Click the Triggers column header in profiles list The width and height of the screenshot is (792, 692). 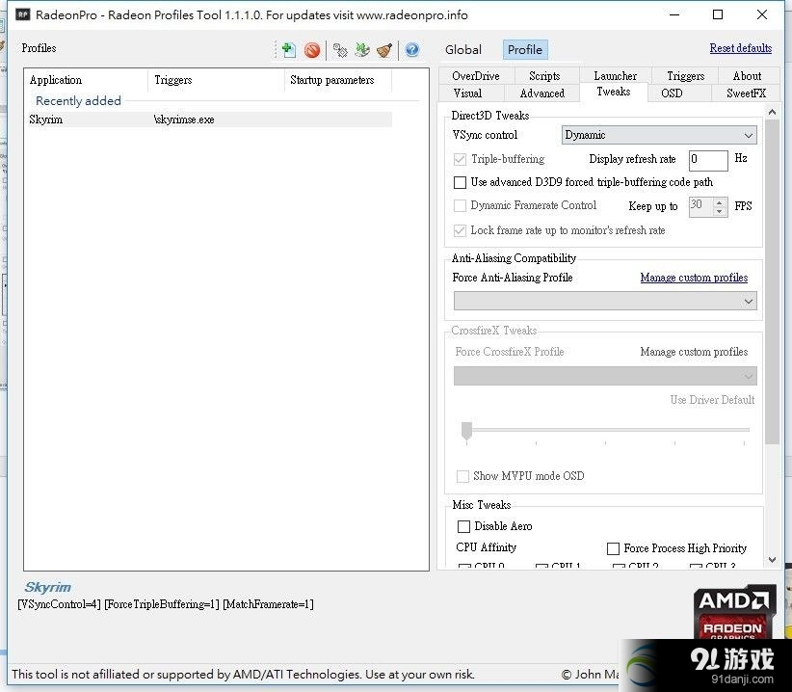pos(216,80)
